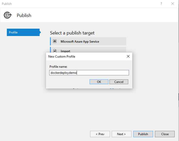The height and width of the screenshot is (141, 179).
Task: Click the Microsoft Azure App Service icon
Action: pos(55,41)
